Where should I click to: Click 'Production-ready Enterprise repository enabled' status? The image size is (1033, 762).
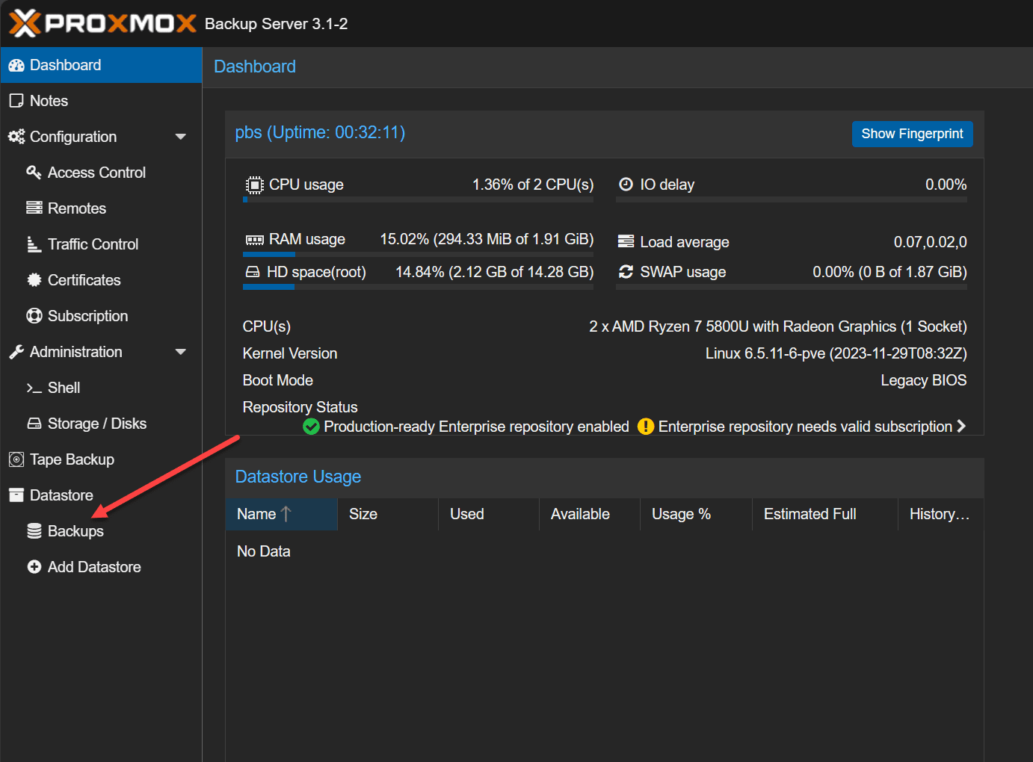tap(476, 427)
